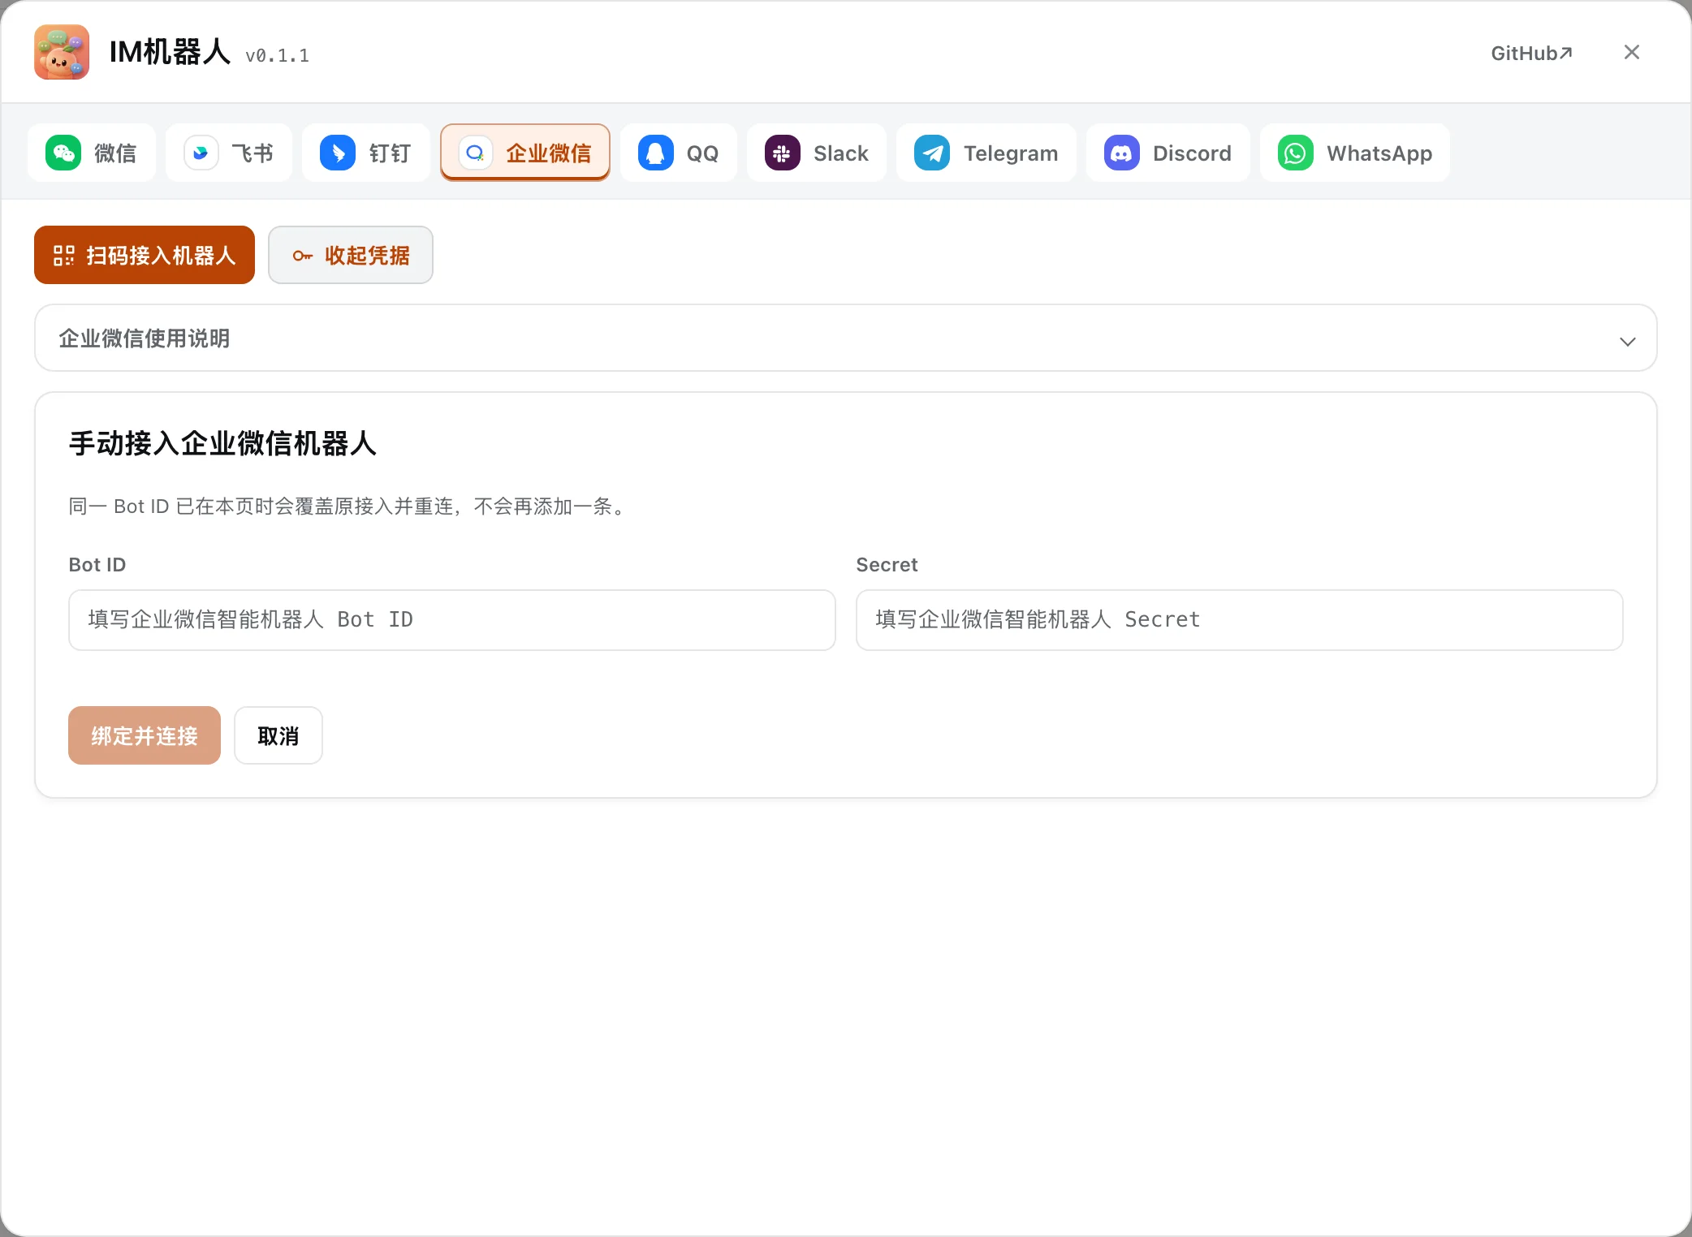Click the blue QQ penguin icon
This screenshot has width=1692, height=1237.
[656, 153]
